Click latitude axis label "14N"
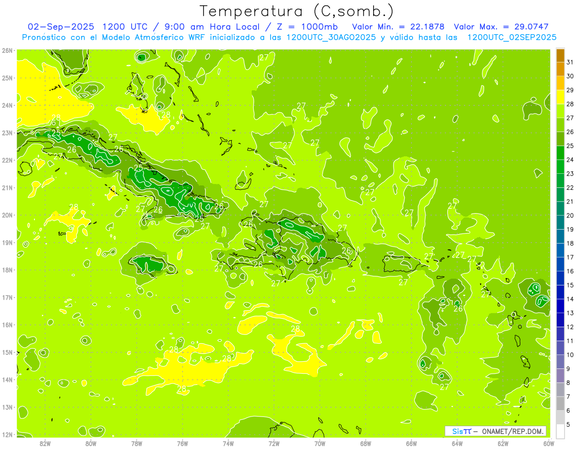The height and width of the screenshot is (450, 583). click(7, 380)
